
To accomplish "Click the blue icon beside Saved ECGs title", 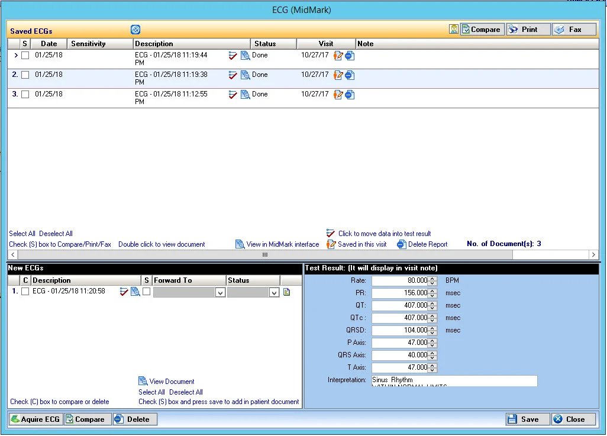I will (x=135, y=29).
